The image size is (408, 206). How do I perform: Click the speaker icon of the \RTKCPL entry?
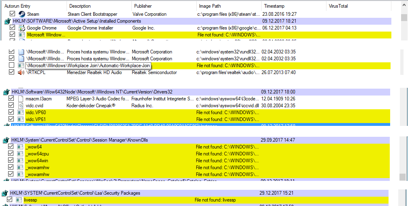tap(21, 72)
